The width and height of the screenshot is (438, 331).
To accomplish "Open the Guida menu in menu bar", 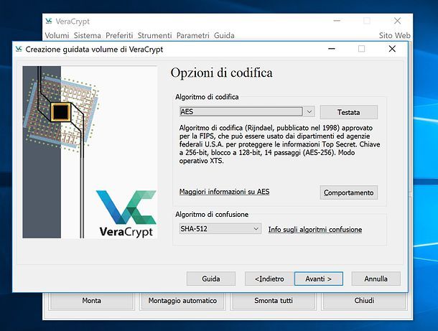I will click(224, 35).
